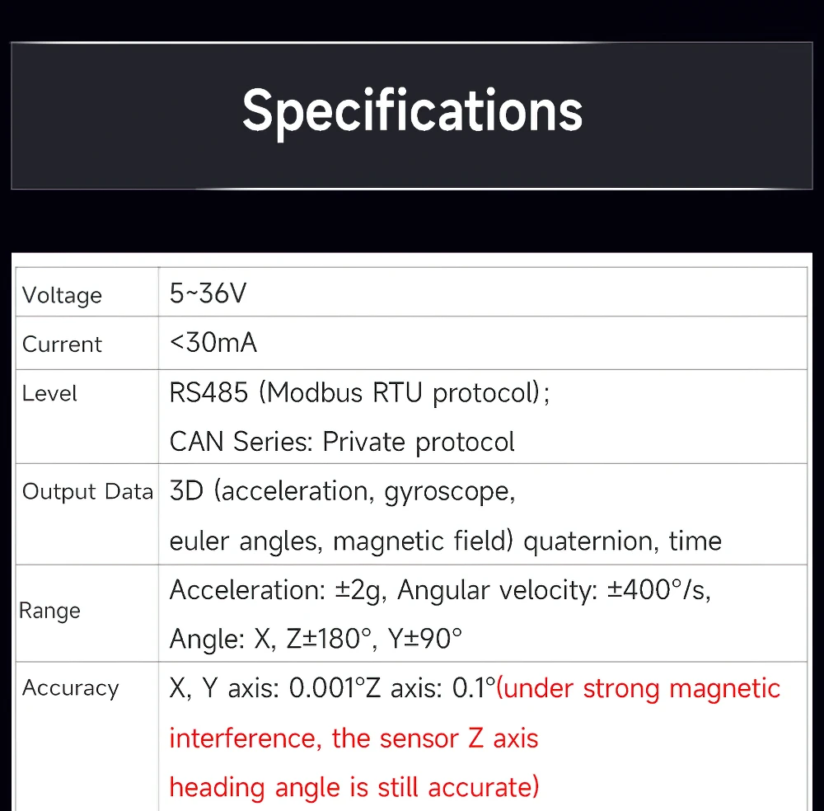This screenshot has height=811, width=824.
Task: Select the Accuracy row label
Action: pos(70,688)
